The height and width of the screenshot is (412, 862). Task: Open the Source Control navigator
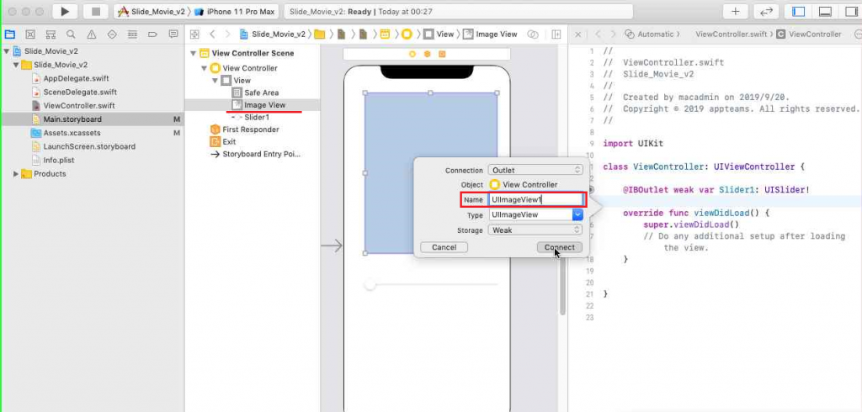point(30,34)
